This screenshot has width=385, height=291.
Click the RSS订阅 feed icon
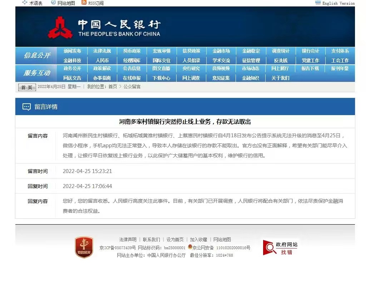click(84, 3)
